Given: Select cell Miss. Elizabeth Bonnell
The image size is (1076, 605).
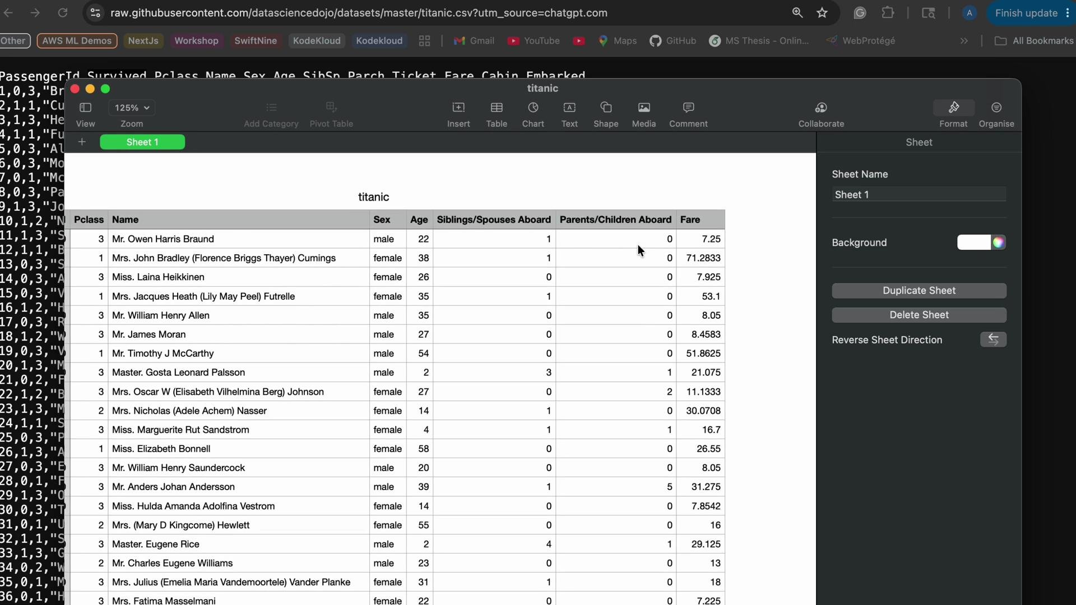Looking at the screenshot, I should pyautogui.click(x=239, y=449).
